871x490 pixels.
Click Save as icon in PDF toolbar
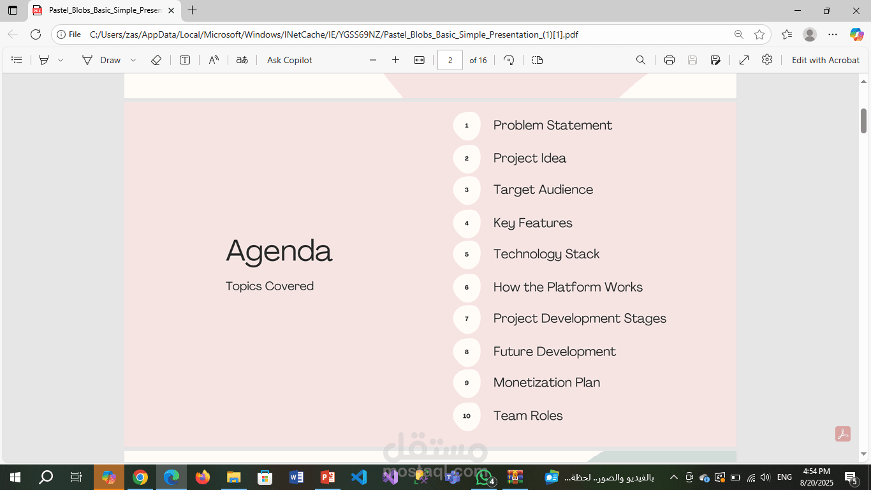pos(715,60)
